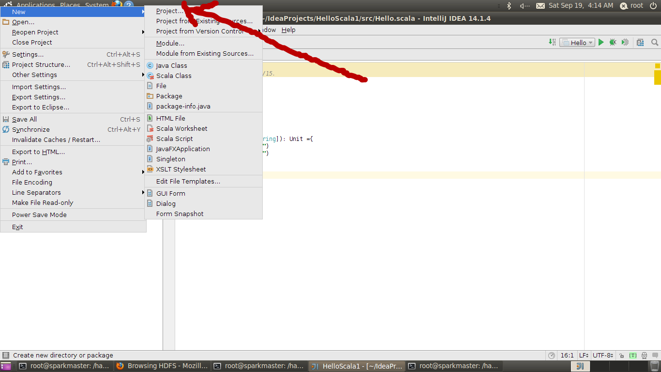The width and height of the screenshot is (661, 372).
Task: Switch to the HelloScala1 taskbar window
Action: (357, 366)
